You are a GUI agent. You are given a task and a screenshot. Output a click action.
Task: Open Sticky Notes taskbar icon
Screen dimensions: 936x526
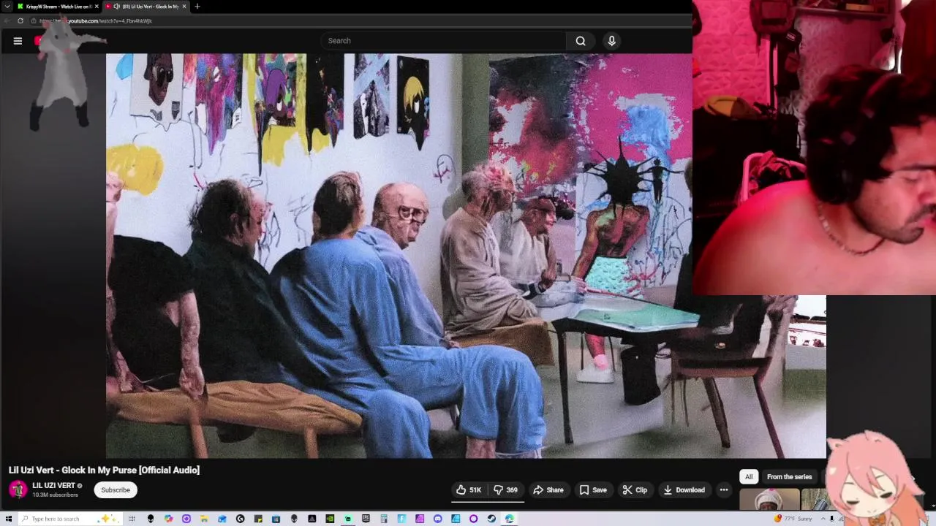(258, 519)
